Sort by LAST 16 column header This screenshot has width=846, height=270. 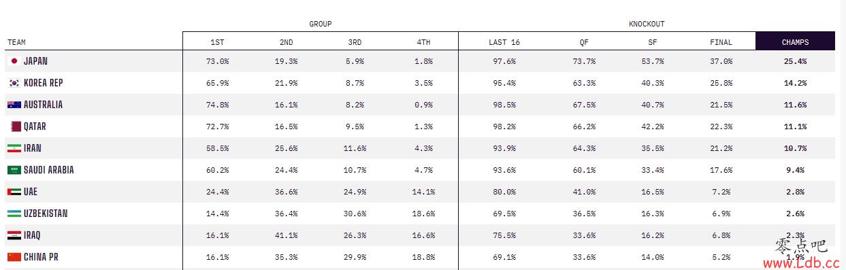[504, 42]
